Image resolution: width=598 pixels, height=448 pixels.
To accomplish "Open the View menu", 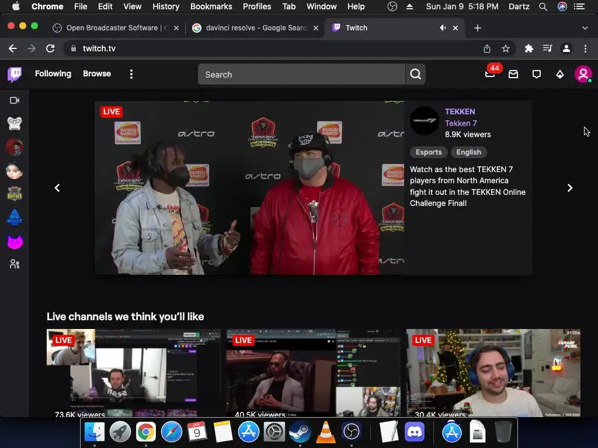I will 133,6.
